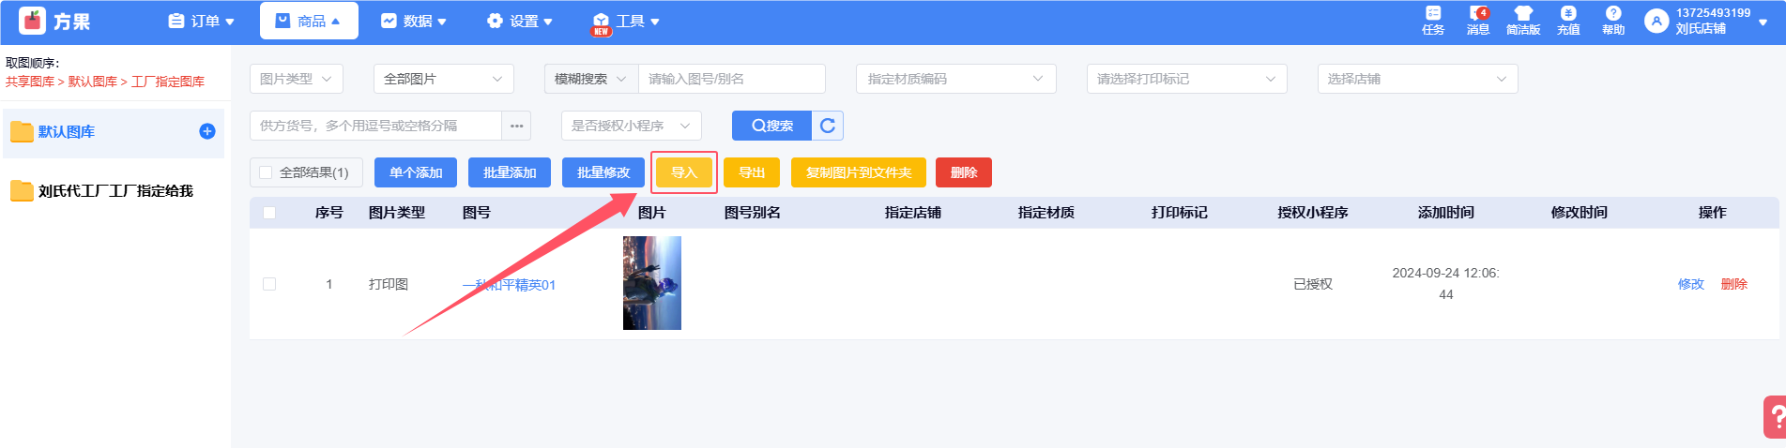
Task: Open the 指定材质编码 dropdown
Action: pos(956,79)
